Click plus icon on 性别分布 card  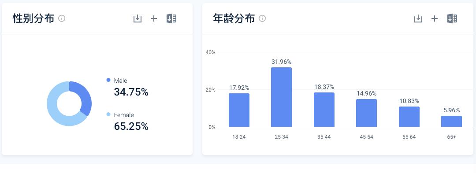[154, 18]
